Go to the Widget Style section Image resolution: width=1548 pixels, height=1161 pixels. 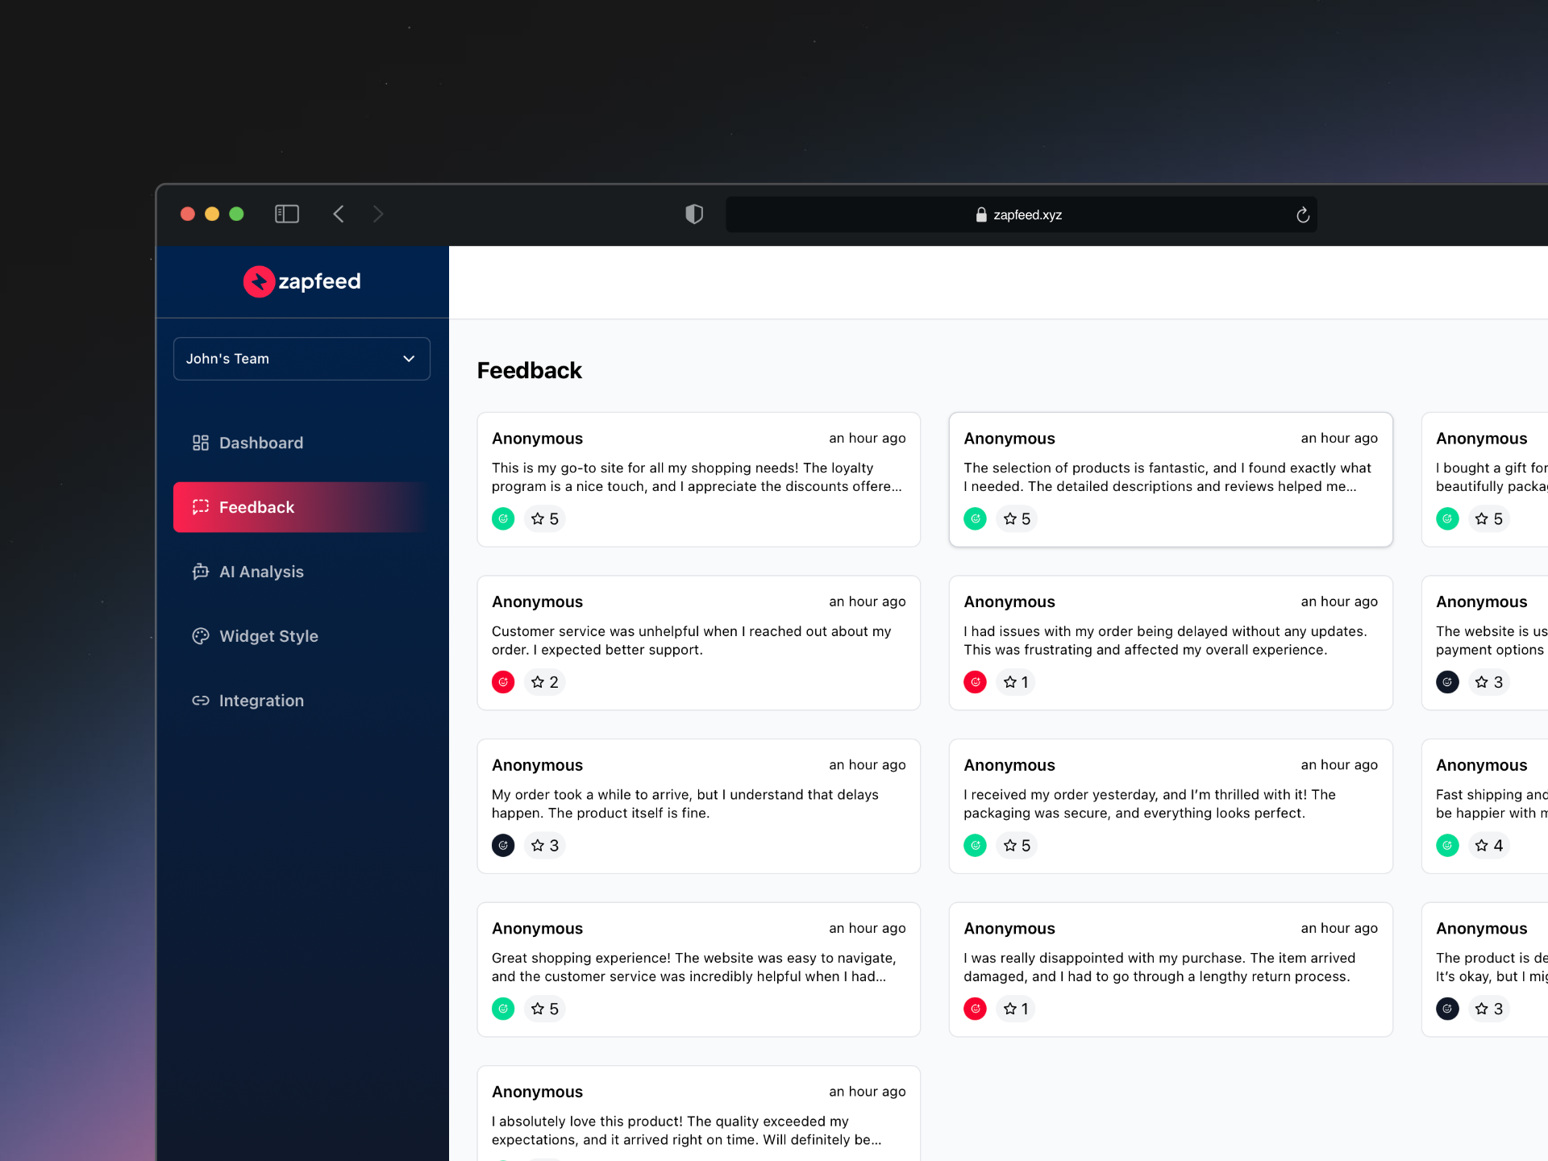(268, 636)
